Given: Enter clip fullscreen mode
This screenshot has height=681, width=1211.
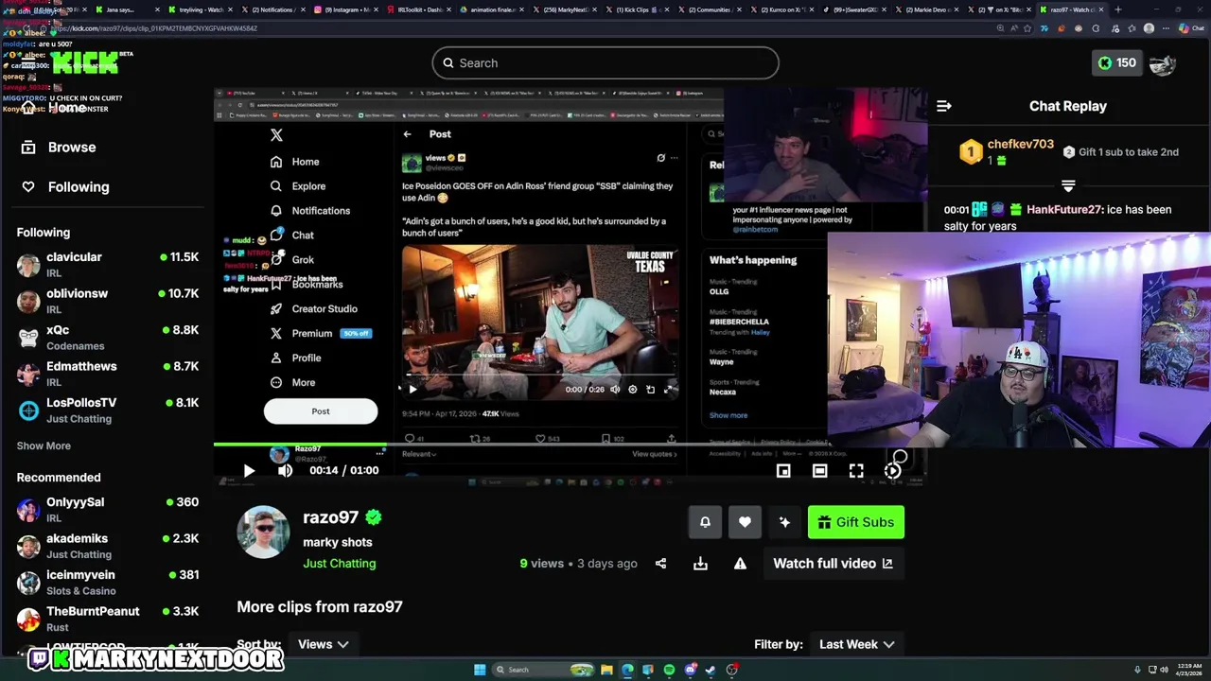Looking at the screenshot, I should tap(856, 471).
